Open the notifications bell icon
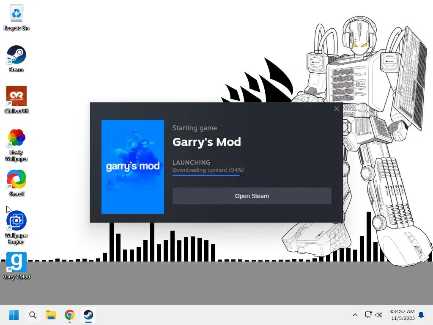 tap(422, 315)
